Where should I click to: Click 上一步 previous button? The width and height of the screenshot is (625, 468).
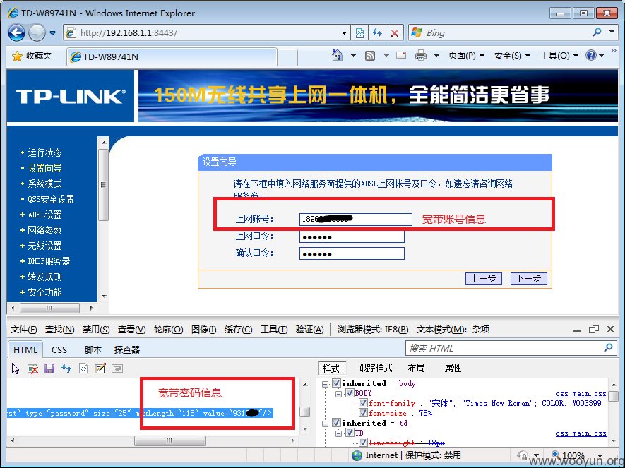484,278
